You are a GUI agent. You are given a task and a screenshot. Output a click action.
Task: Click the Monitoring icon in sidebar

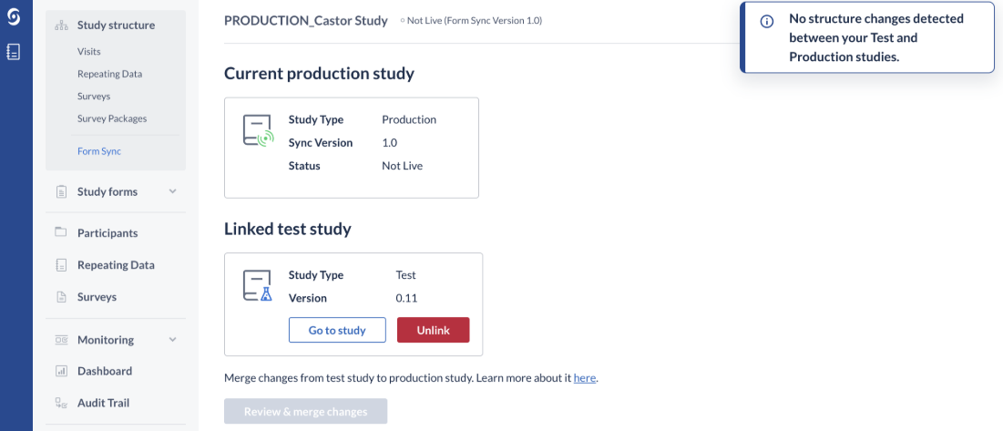tap(61, 340)
